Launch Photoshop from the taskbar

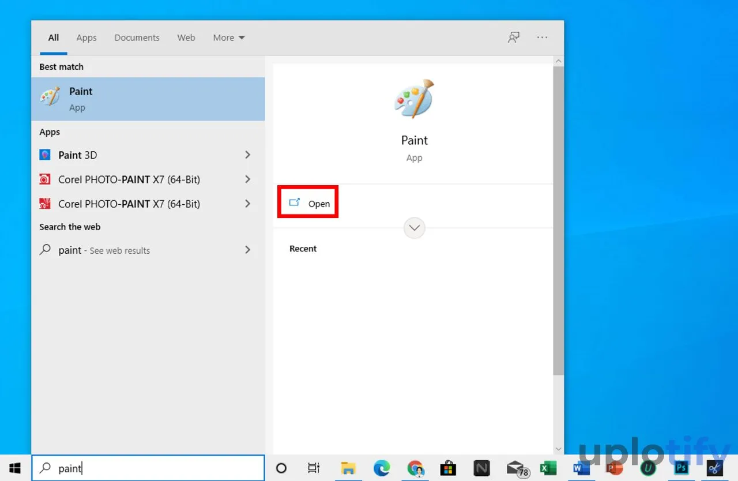click(682, 468)
